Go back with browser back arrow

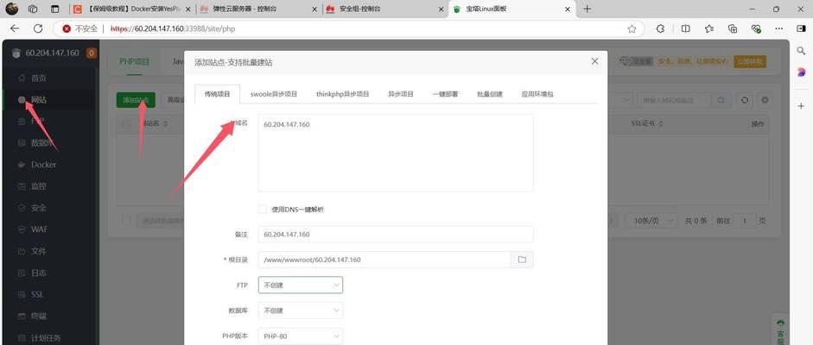(15, 28)
